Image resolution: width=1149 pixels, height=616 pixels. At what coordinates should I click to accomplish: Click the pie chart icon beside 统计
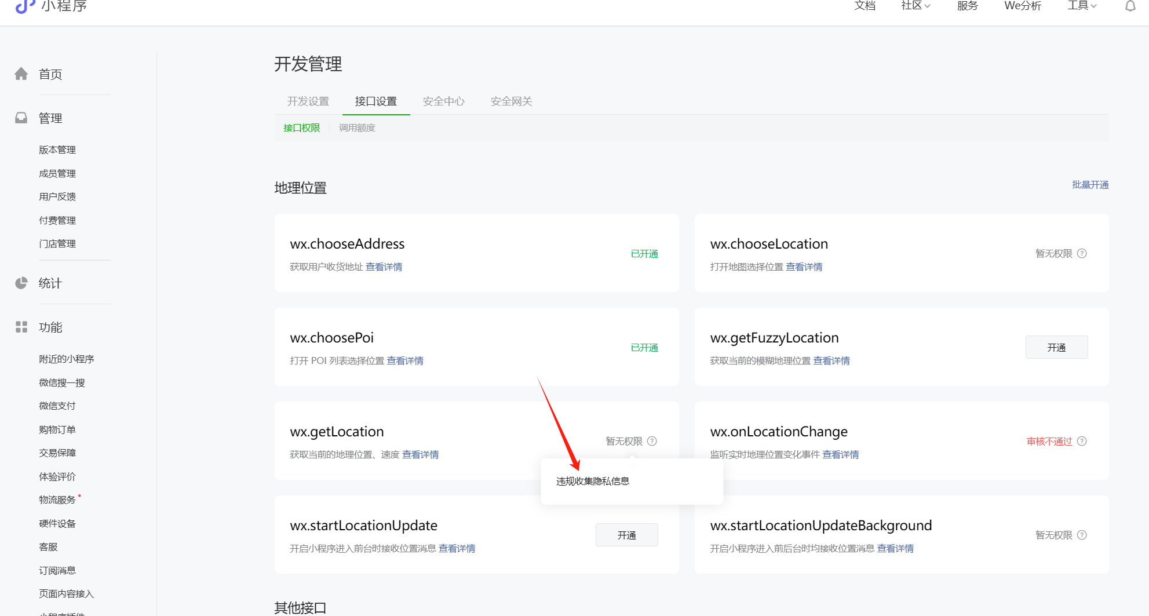point(21,283)
